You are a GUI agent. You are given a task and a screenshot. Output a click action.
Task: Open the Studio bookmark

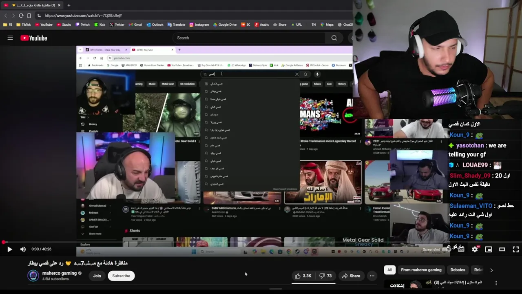coord(64,24)
